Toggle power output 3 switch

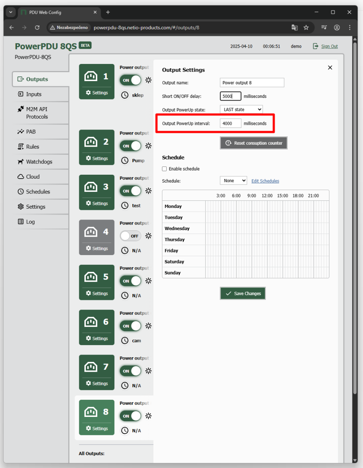130,191
